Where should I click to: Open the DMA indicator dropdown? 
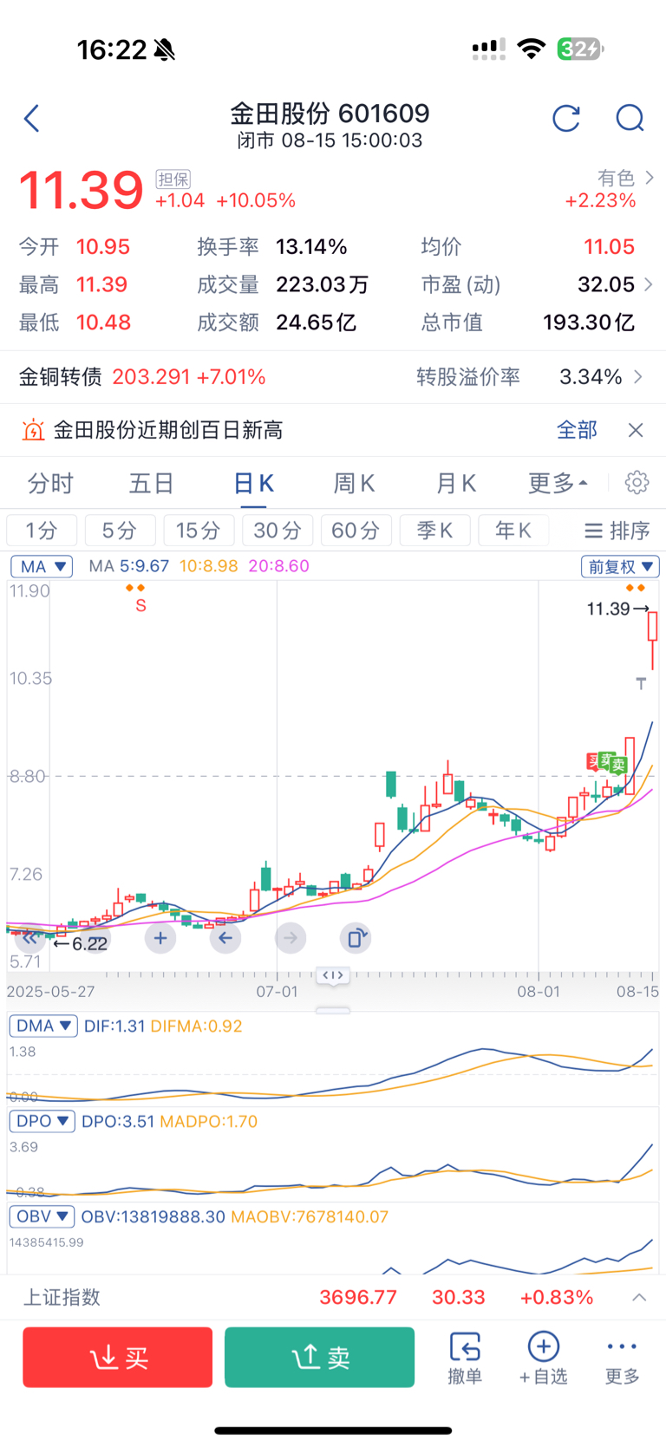coord(43,1026)
